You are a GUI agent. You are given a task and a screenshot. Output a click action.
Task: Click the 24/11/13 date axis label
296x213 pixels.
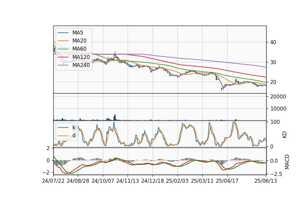coord(128,181)
